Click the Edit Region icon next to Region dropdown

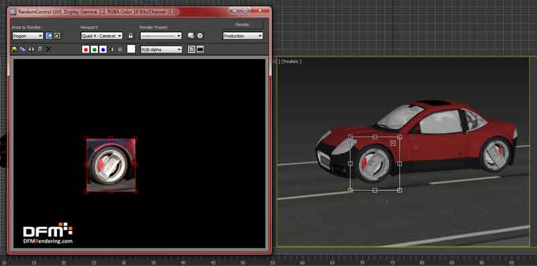click(49, 36)
